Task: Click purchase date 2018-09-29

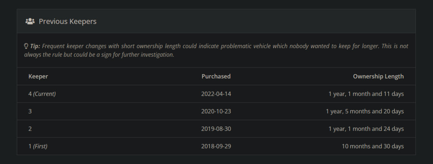Action: pos(216,146)
